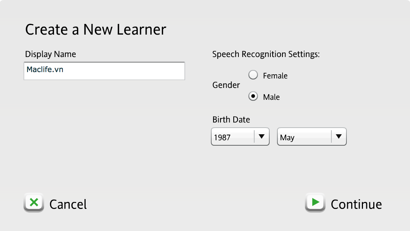Click the Speech Recognition Settings label

click(x=266, y=54)
